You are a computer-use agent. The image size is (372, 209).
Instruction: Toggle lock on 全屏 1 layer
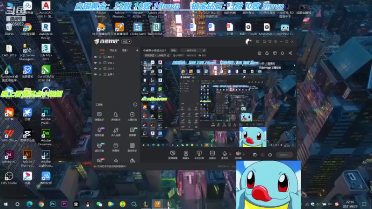[100, 74]
